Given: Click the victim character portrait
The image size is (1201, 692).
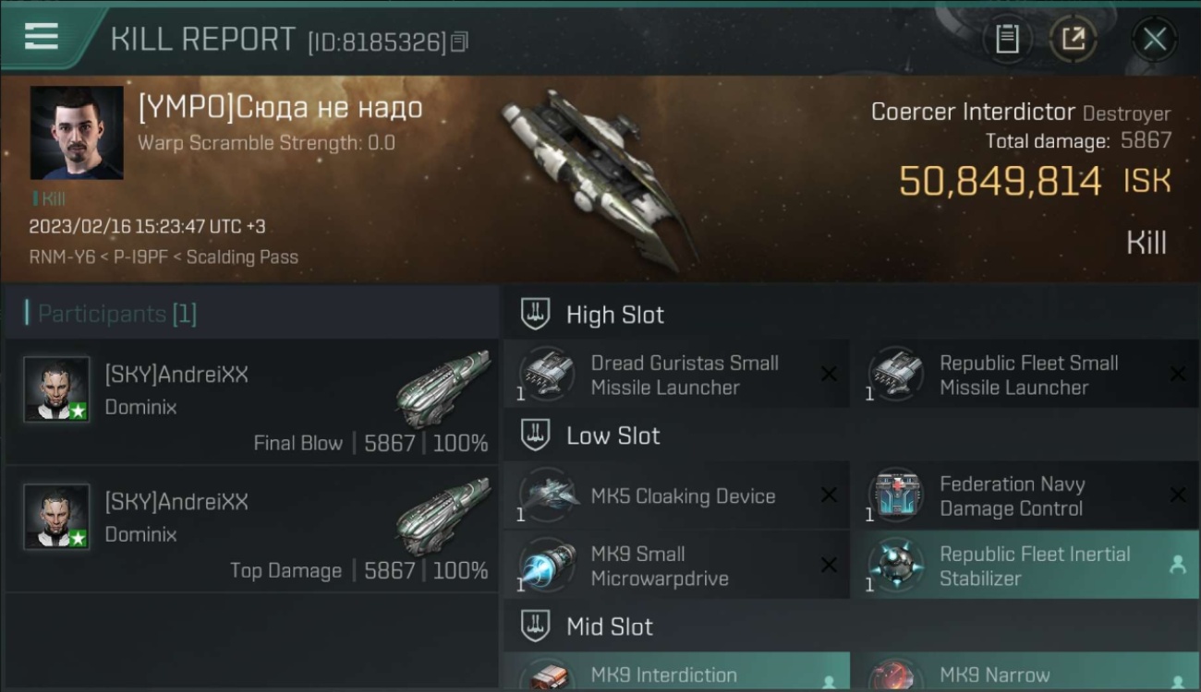Looking at the screenshot, I should [77, 133].
